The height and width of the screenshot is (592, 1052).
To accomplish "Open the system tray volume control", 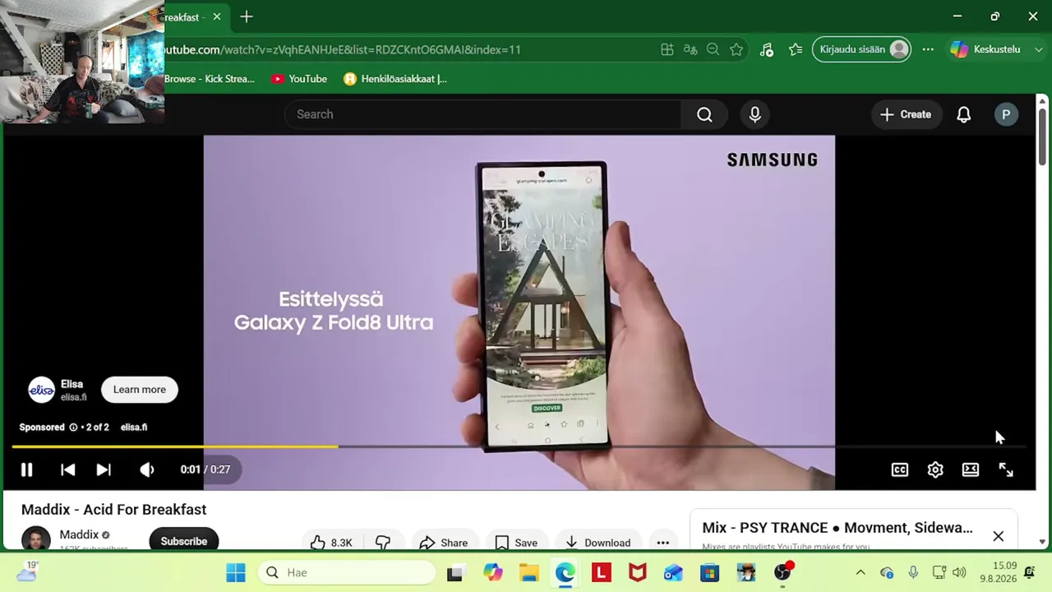I will click(x=959, y=572).
